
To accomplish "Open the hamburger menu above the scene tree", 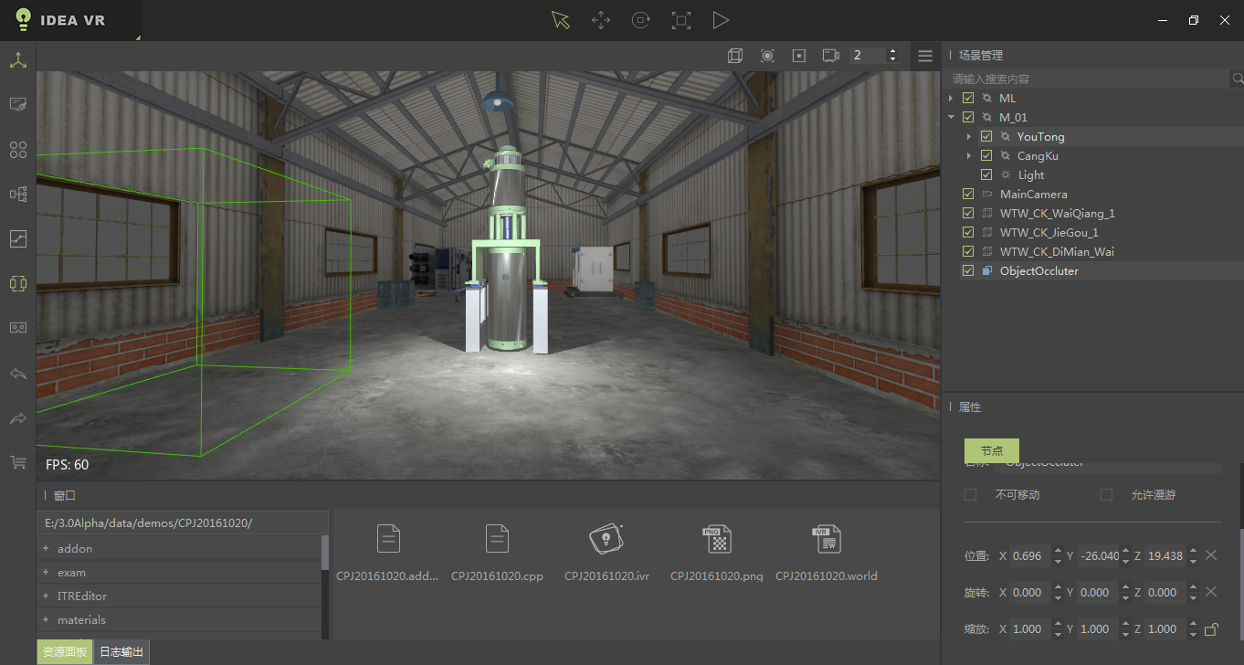I will click(925, 55).
